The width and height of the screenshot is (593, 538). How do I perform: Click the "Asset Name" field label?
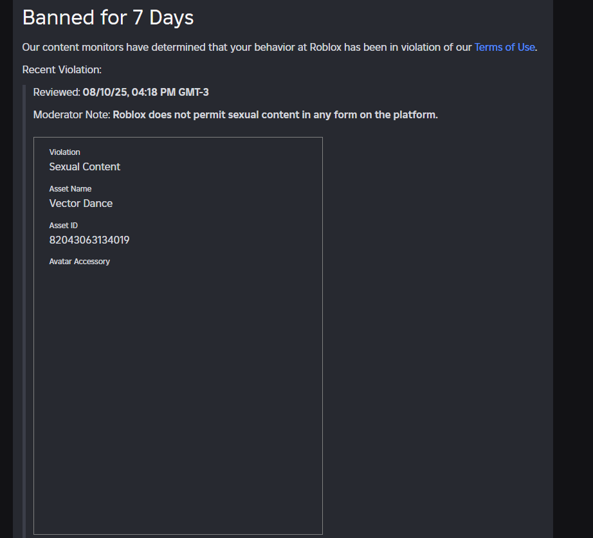tap(70, 189)
